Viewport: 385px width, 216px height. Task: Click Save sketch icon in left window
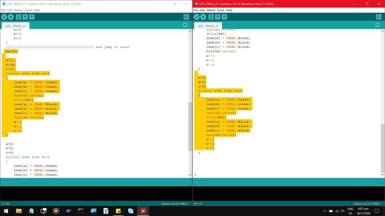tap(32, 17)
